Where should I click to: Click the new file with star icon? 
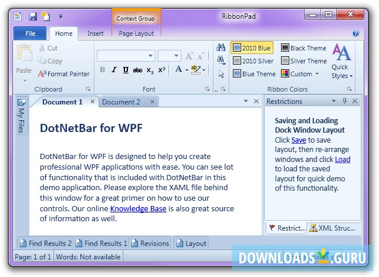[46, 16]
